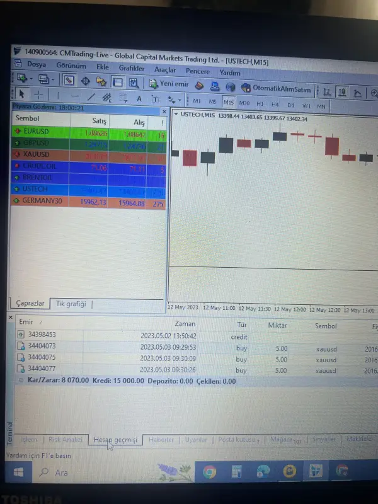Close the Piyasa Gözlemi panel
Screen dimensions: 378x504
[164, 112]
